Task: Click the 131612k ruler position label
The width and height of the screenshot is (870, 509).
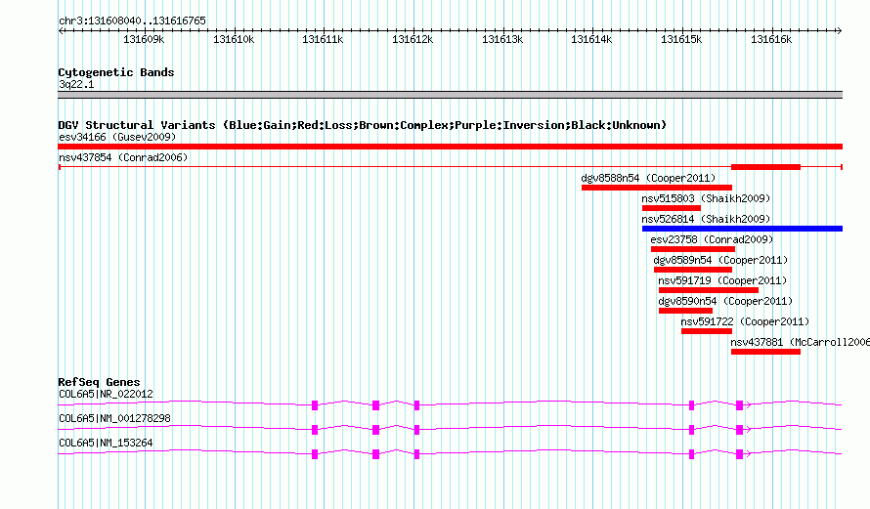Action: [413, 39]
